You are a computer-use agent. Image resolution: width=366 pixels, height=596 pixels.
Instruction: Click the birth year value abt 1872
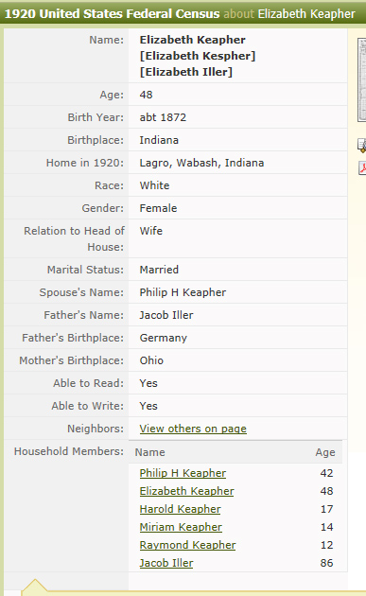point(163,117)
